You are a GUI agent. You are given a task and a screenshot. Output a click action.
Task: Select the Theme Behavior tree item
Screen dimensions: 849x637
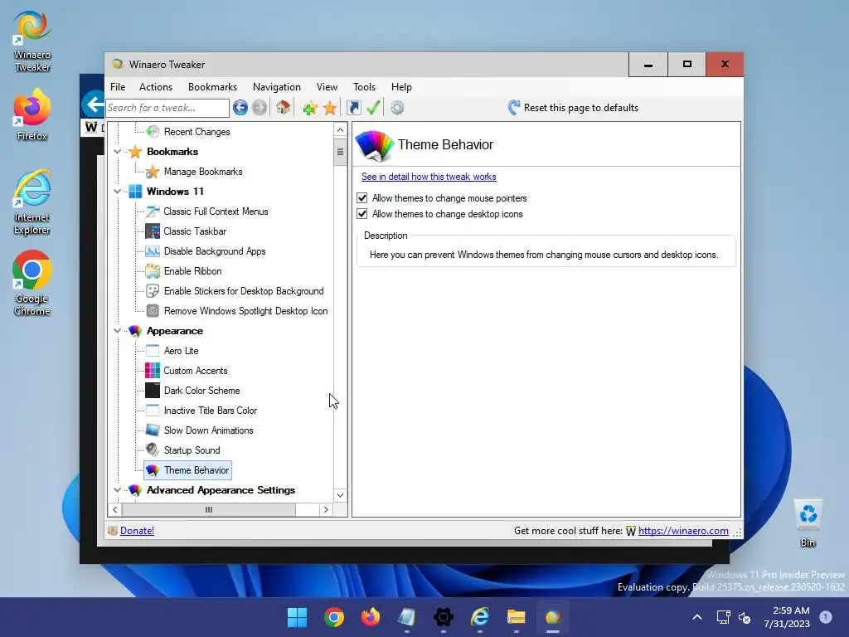(x=188, y=470)
